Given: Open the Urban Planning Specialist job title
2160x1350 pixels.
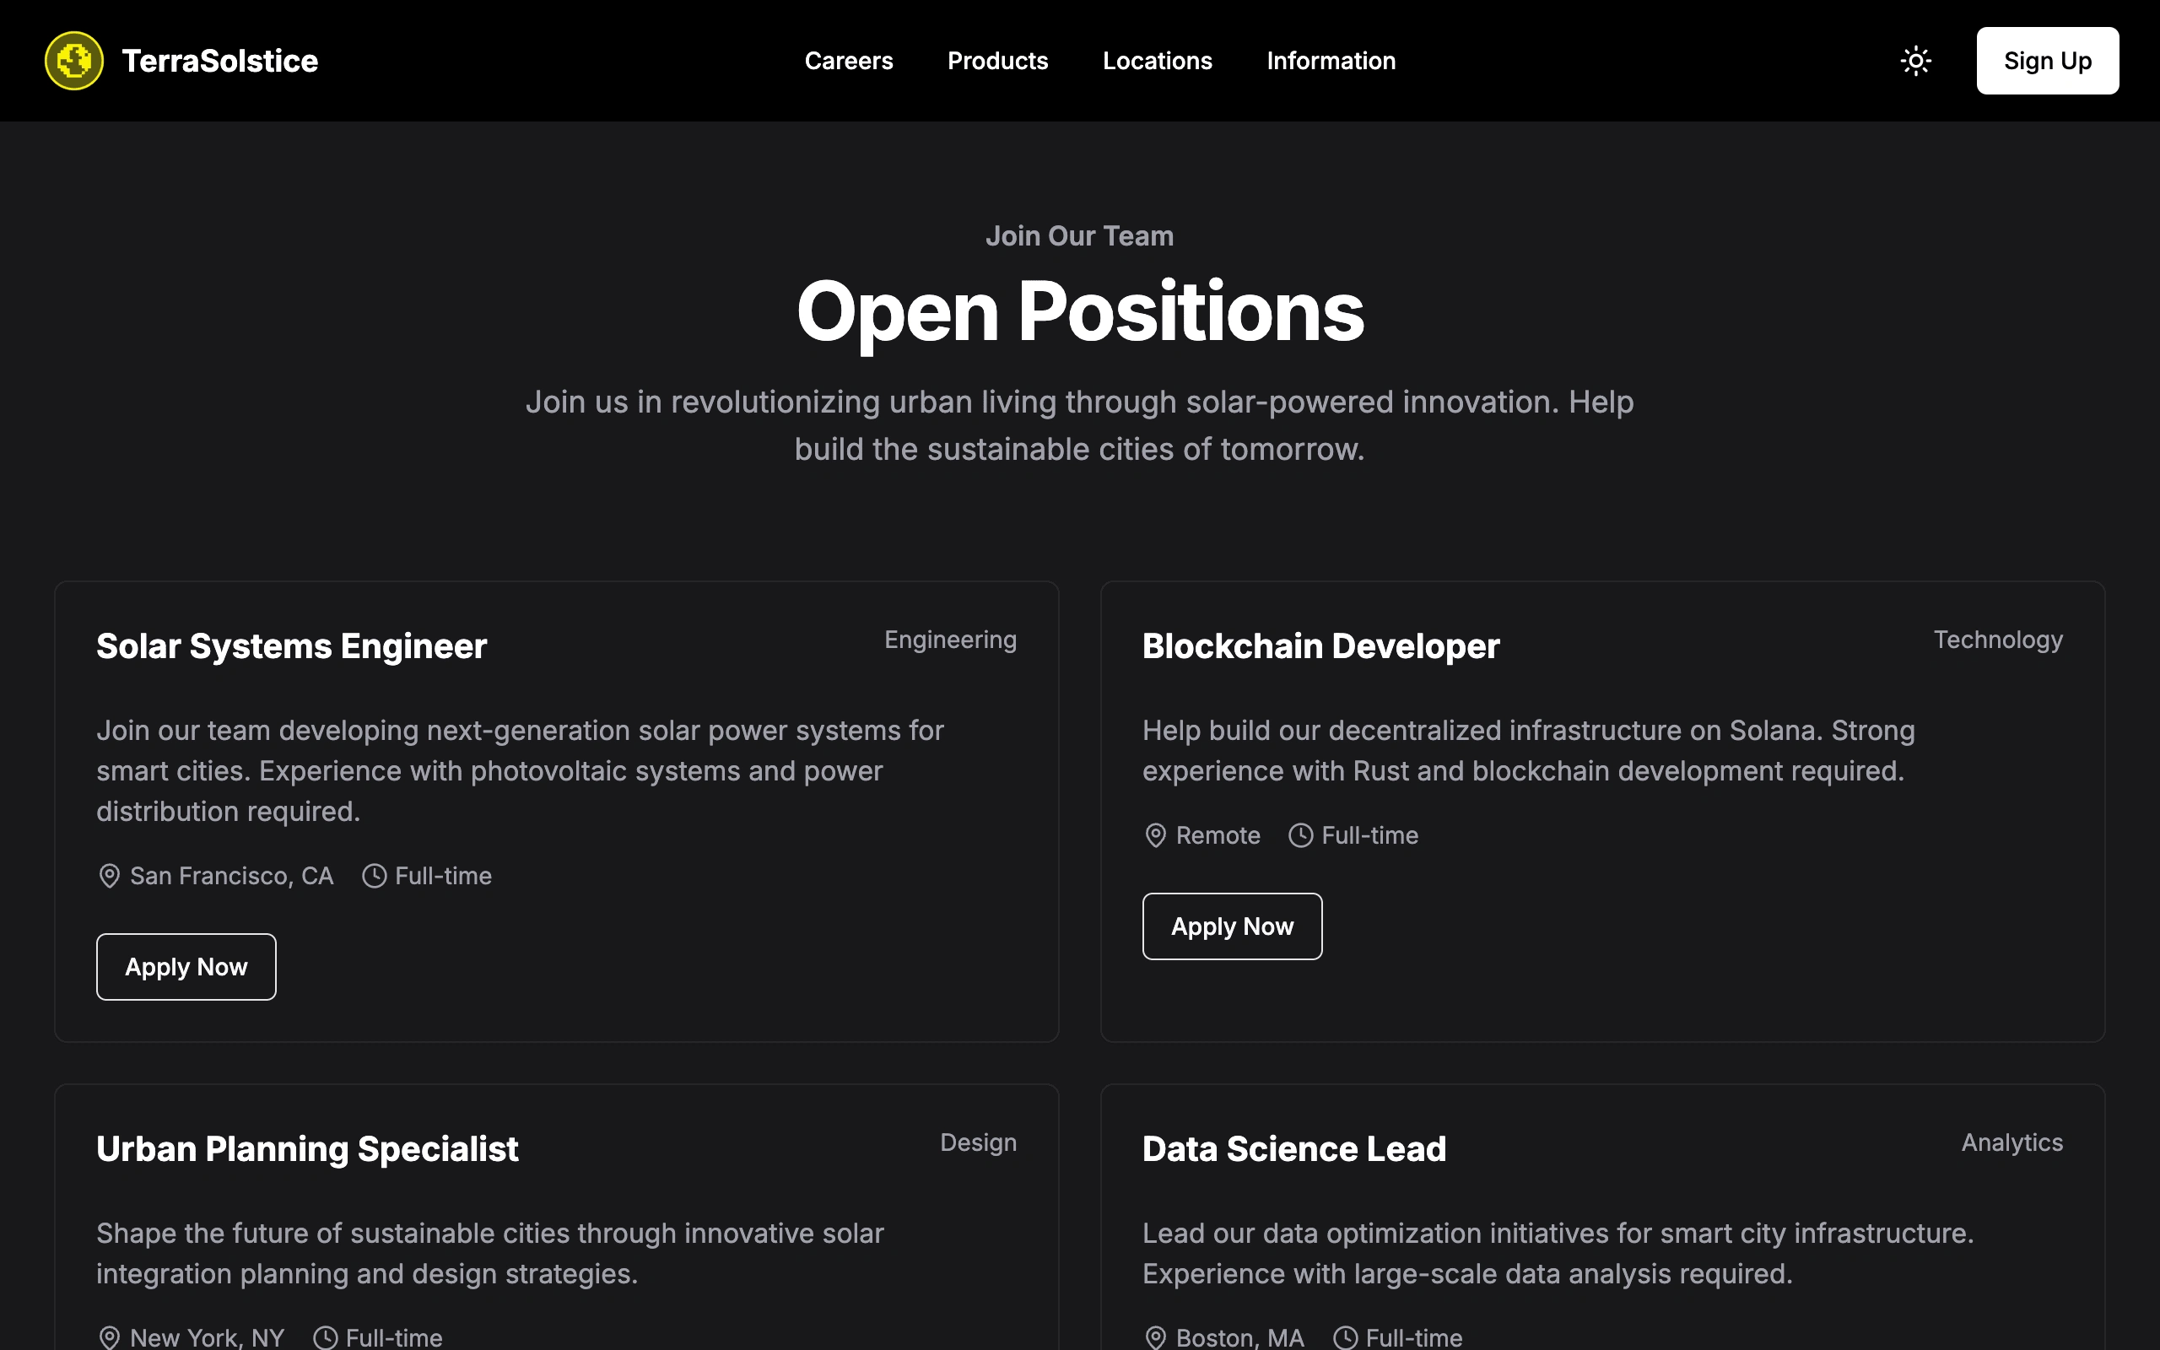Looking at the screenshot, I should pyautogui.click(x=307, y=1149).
